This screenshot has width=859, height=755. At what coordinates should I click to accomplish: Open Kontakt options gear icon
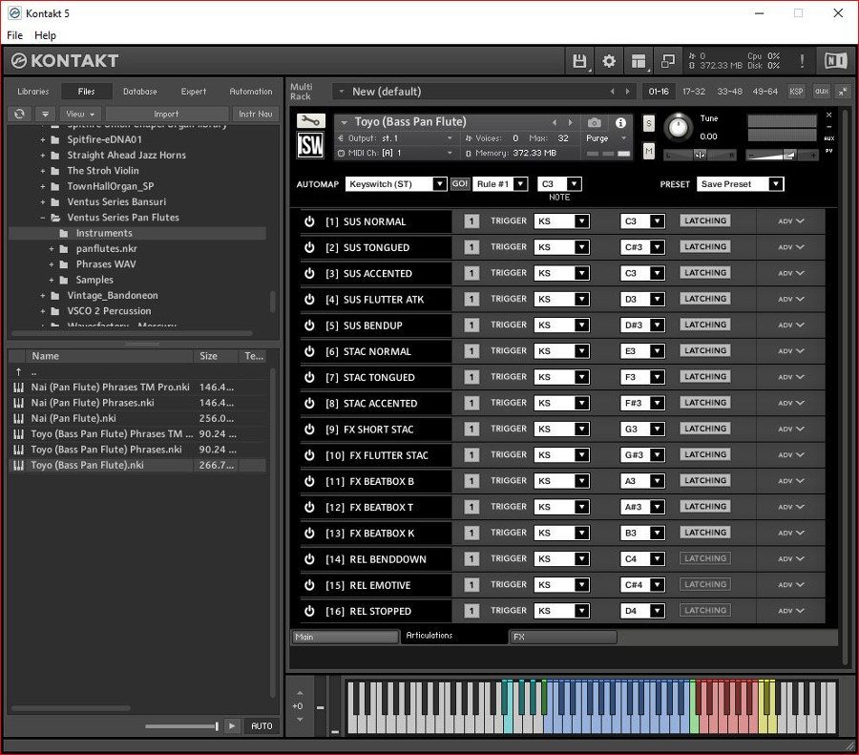coord(609,61)
